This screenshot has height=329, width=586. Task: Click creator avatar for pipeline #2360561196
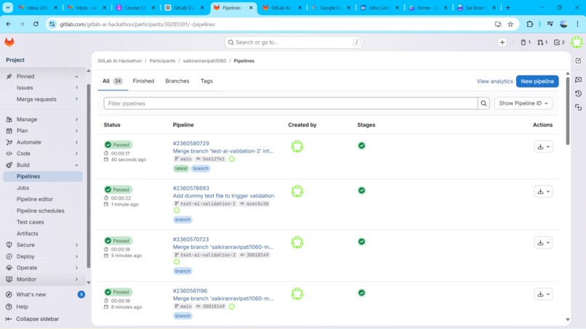pyautogui.click(x=297, y=294)
